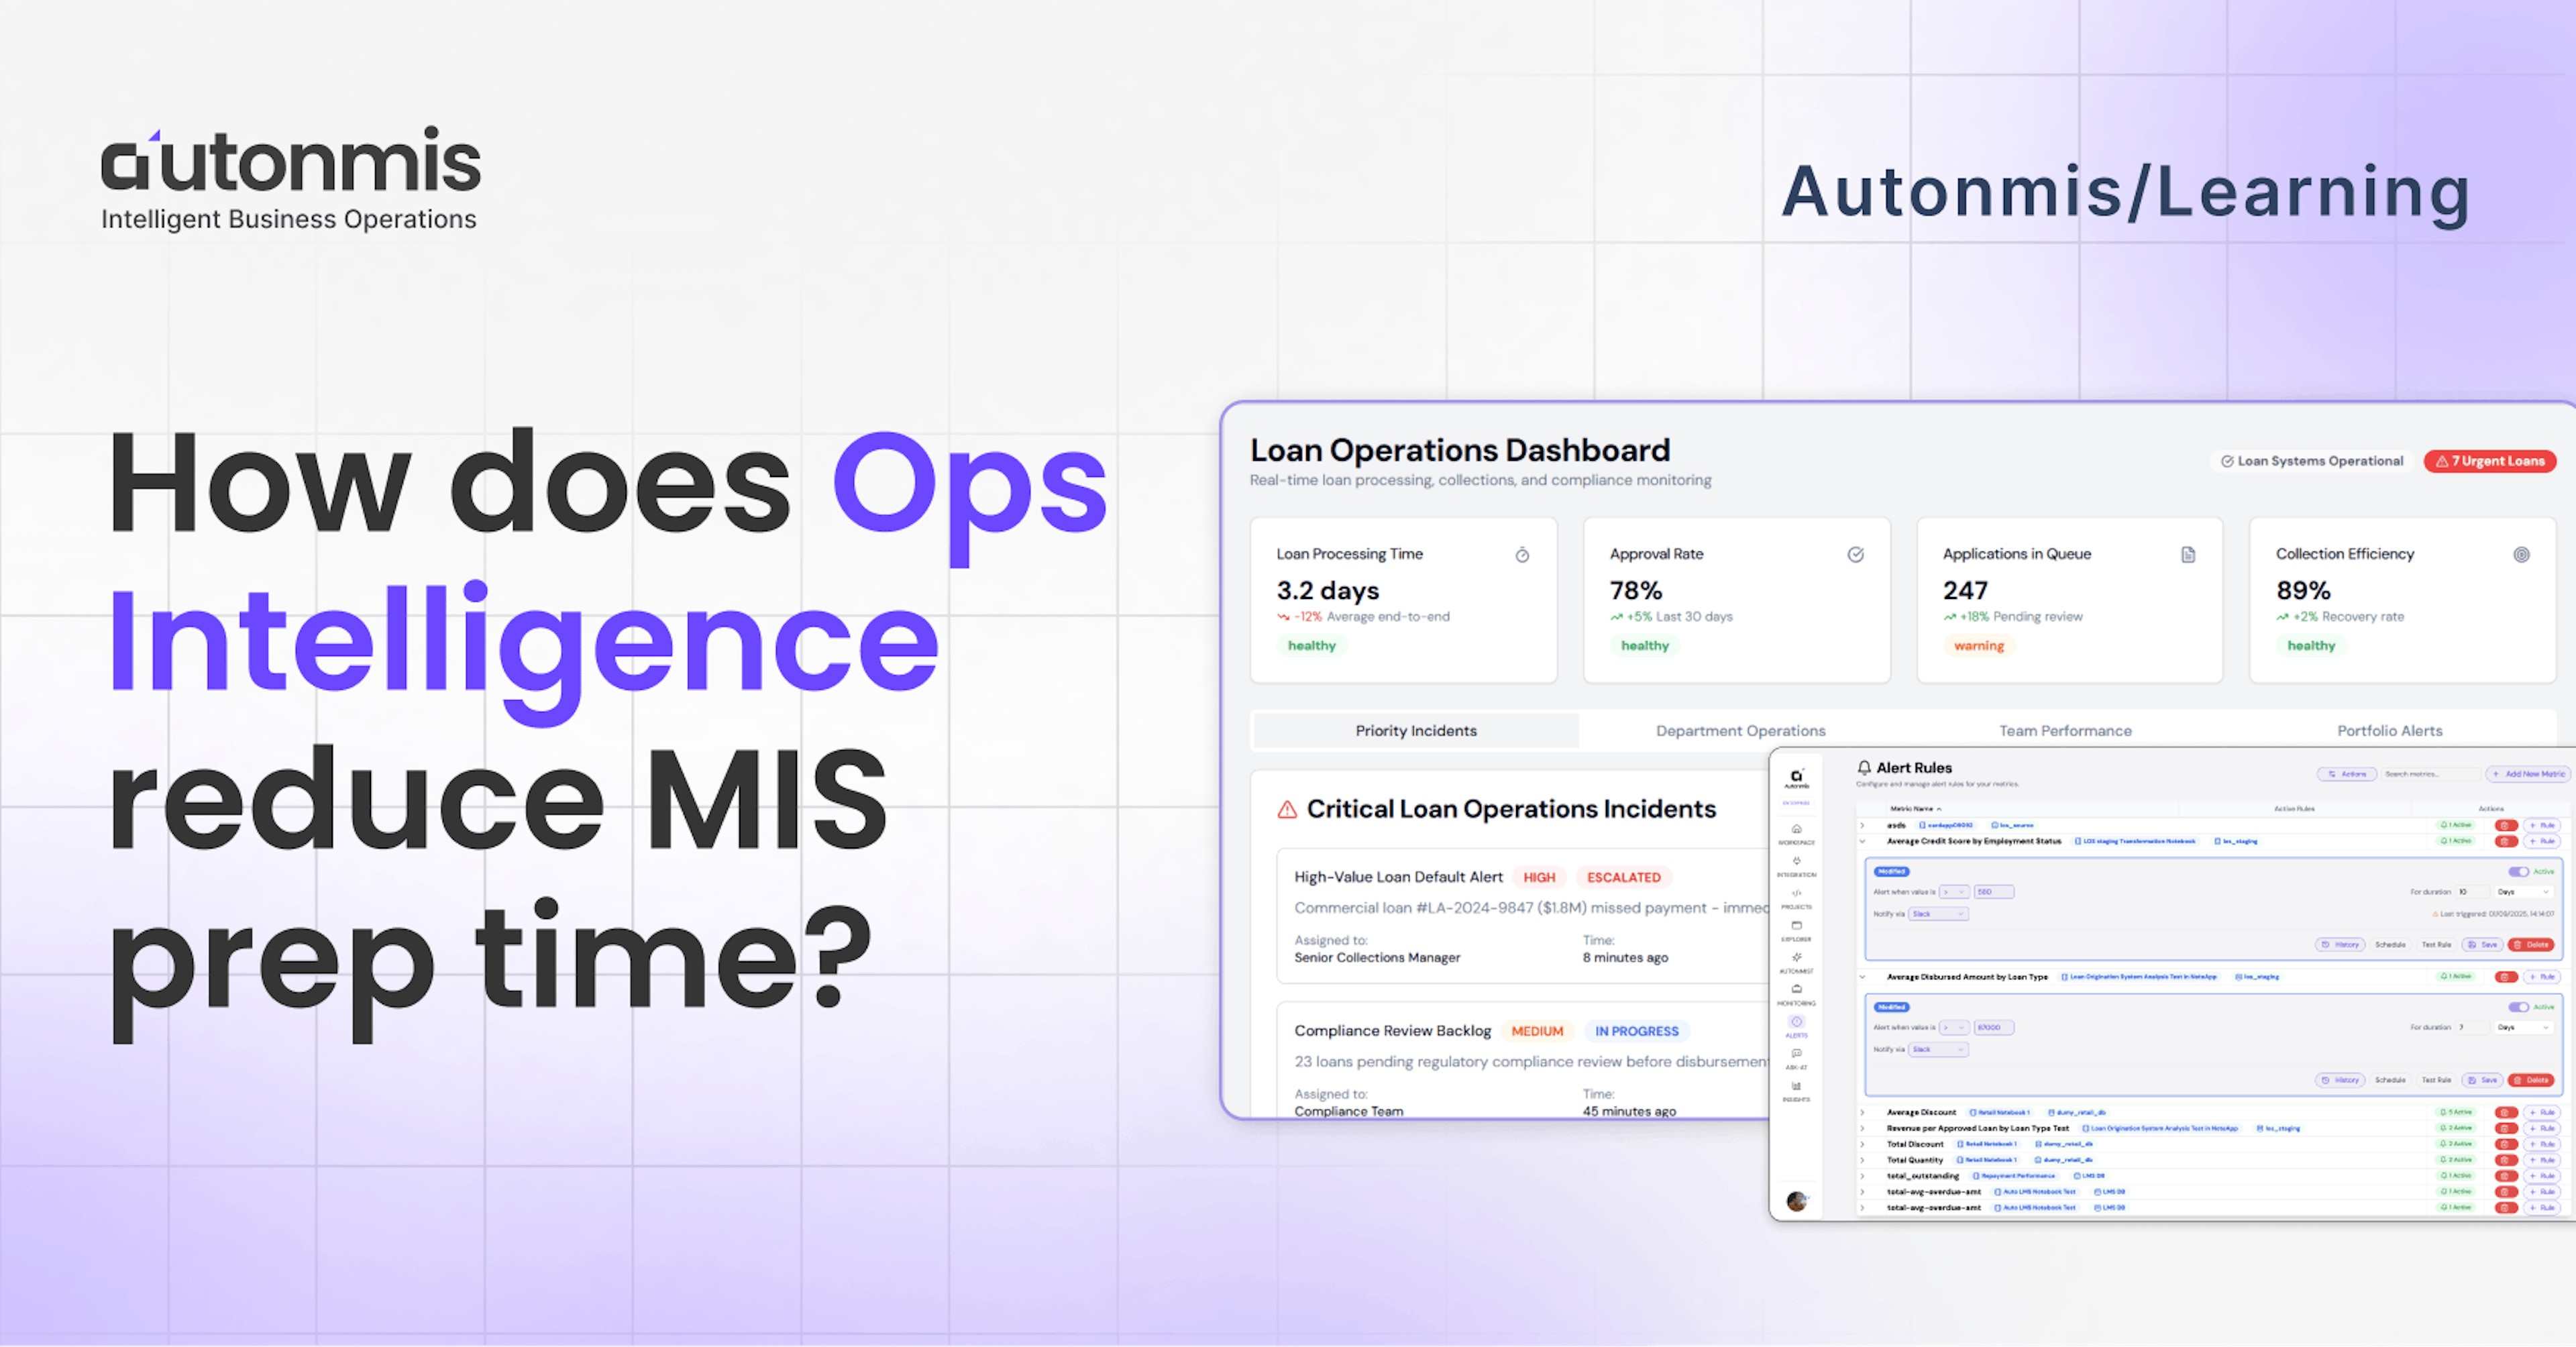This screenshot has height=1347, width=2576.
Task: Click user avatar at sidebar bottom
Action: [x=1796, y=1201]
